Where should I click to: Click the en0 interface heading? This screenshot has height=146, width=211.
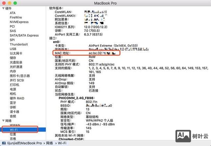coord(57,42)
